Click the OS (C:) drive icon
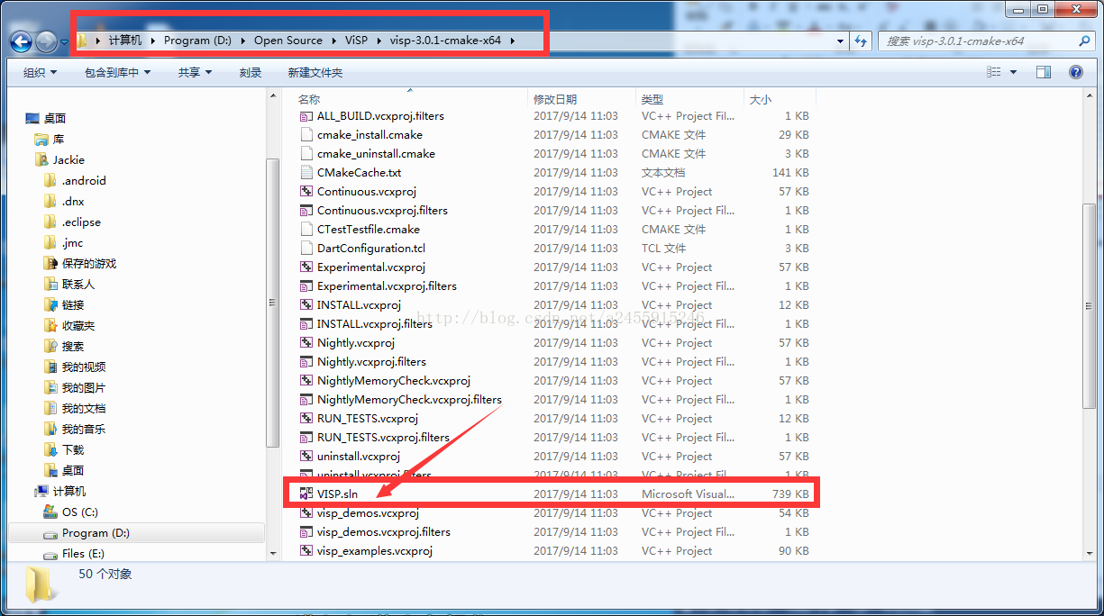Screen dimensions: 1104x616 coord(50,512)
